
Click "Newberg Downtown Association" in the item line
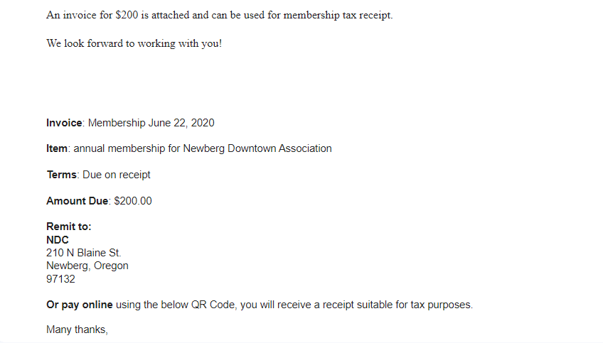257,148
